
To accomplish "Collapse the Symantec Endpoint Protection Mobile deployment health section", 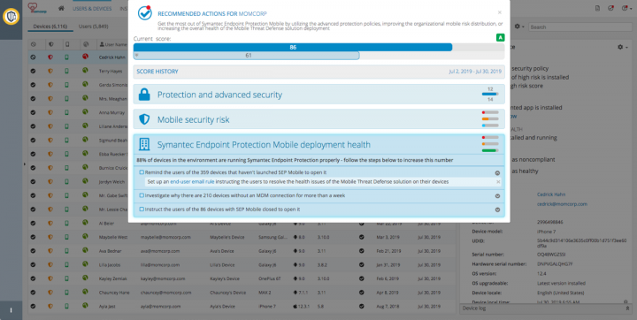I will tap(318, 144).
